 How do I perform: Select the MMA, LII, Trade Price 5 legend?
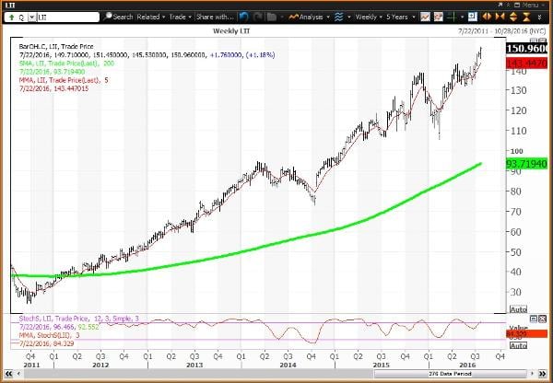(64, 80)
